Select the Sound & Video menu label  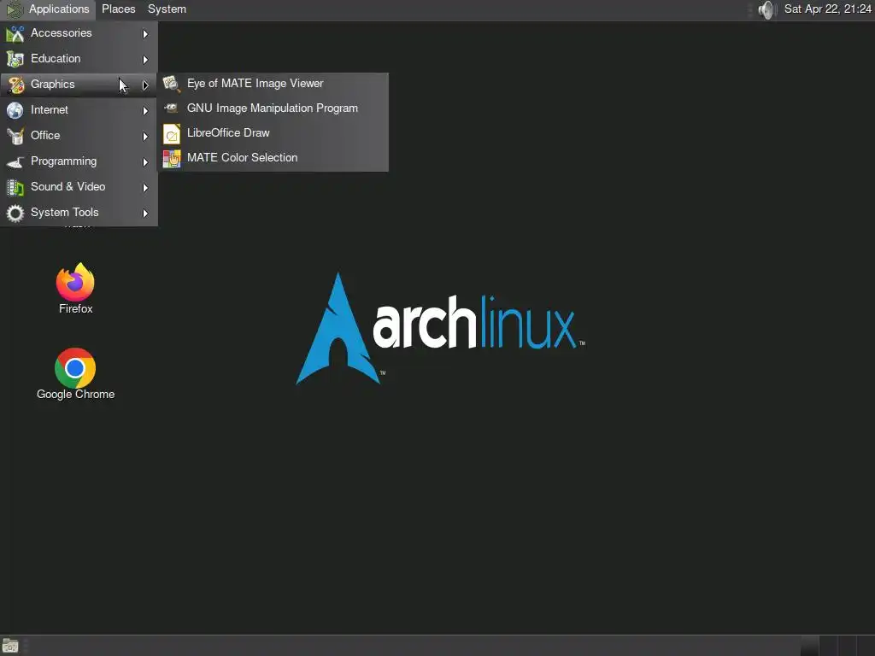pyautogui.click(x=68, y=187)
